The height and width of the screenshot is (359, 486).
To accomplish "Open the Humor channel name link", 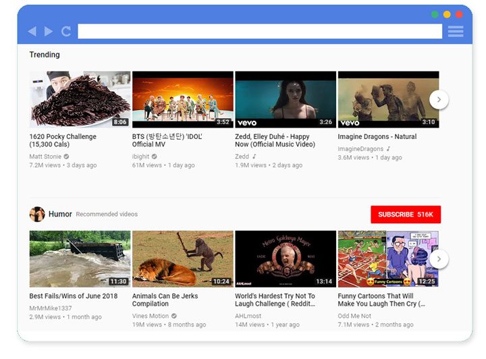I will coord(60,214).
